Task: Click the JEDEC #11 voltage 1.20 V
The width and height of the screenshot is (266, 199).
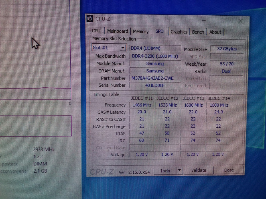Action: [x=142, y=154]
